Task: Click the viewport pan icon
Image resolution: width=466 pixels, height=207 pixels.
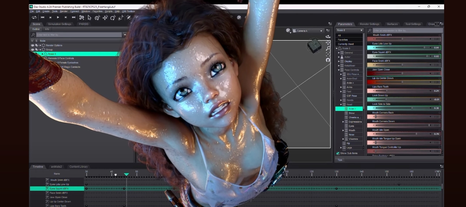Action: 328,43
